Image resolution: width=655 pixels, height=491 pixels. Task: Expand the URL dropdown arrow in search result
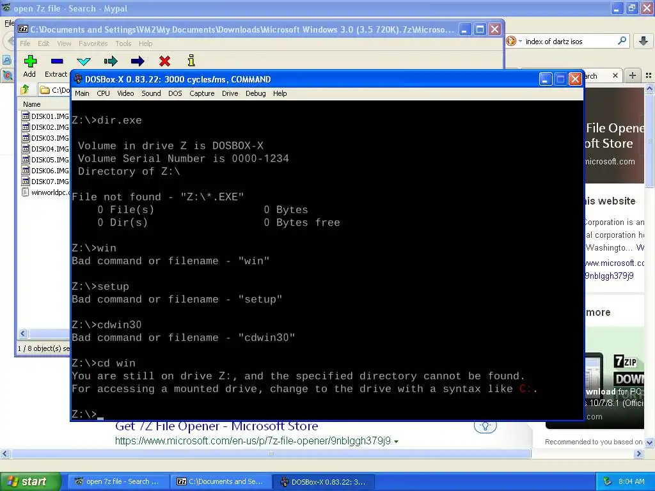tap(396, 441)
